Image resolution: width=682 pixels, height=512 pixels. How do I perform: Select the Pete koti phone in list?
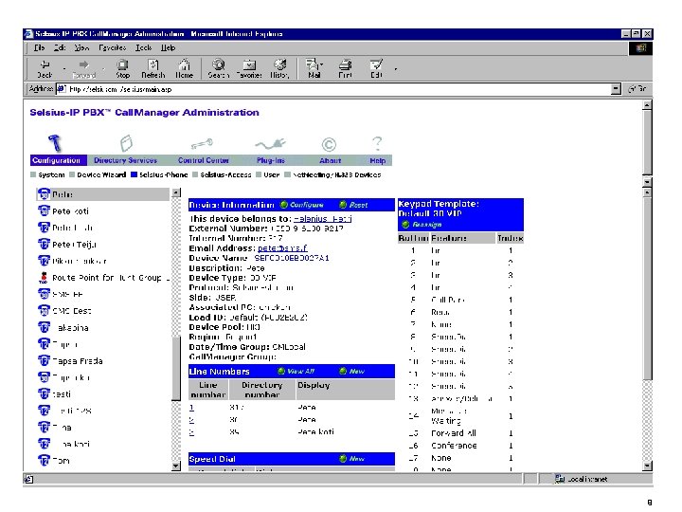pyautogui.click(x=70, y=211)
